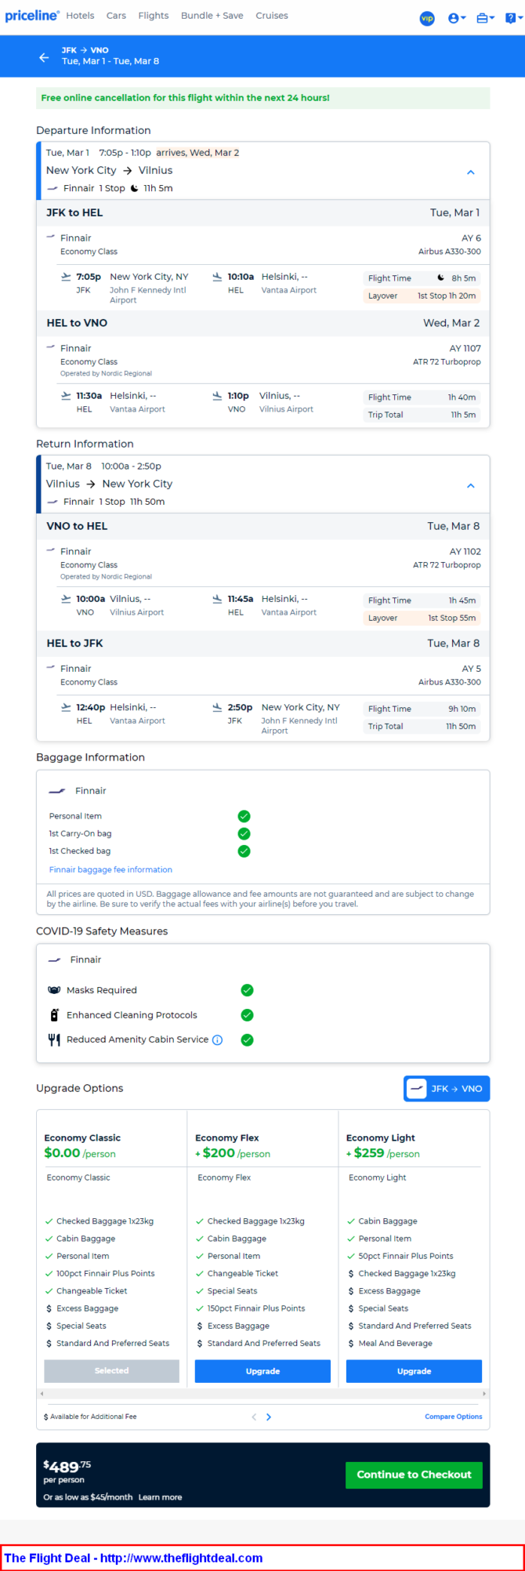Upgrade to Economy Light fare
Viewport: 525px width, 1571px height.
[414, 1371]
